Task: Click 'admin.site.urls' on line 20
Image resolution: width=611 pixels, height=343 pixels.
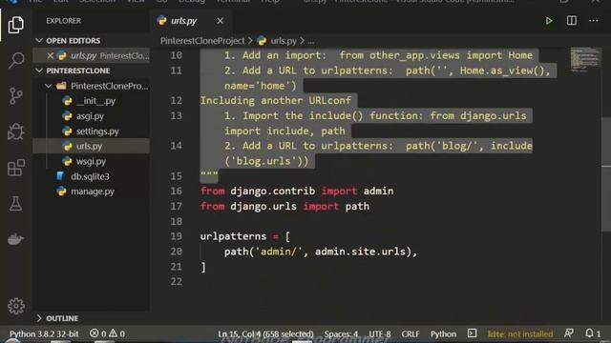Action: [x=360, y=252]
